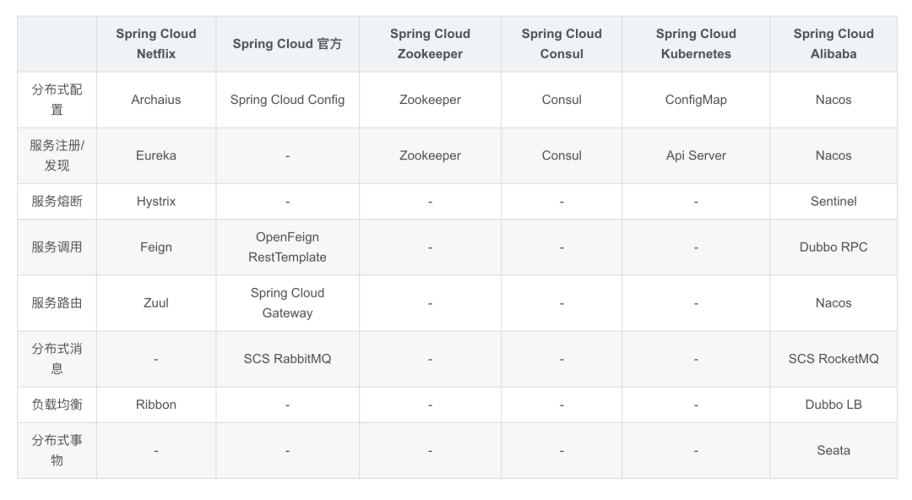Click the Dubbo LB cell

[x=833, y=405]
